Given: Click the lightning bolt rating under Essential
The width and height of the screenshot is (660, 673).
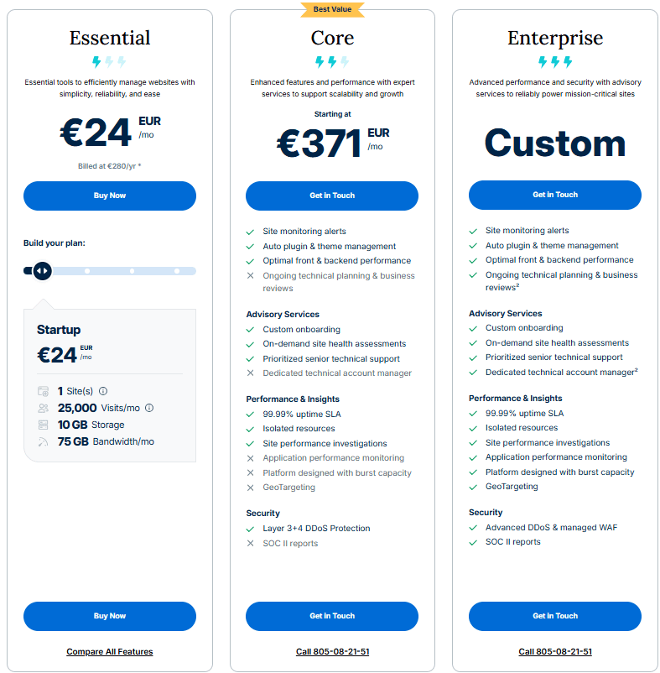Looking at the screenshot, I should click(109, 61).
